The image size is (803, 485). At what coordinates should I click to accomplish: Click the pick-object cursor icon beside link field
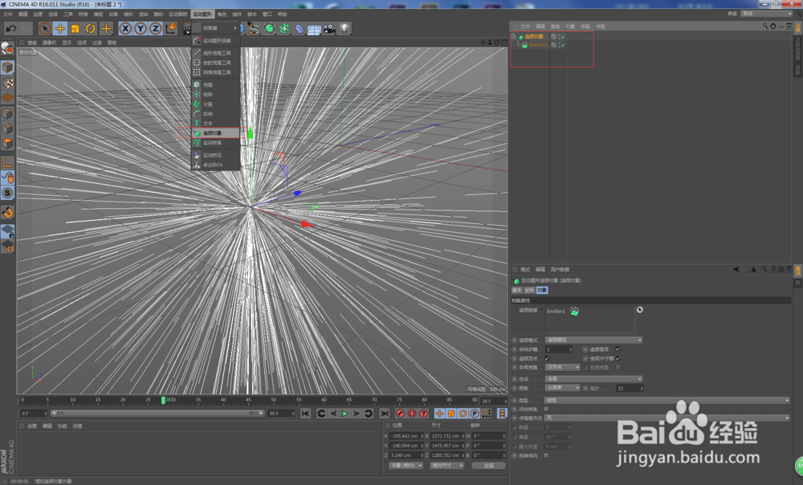[x=640, y=310]
